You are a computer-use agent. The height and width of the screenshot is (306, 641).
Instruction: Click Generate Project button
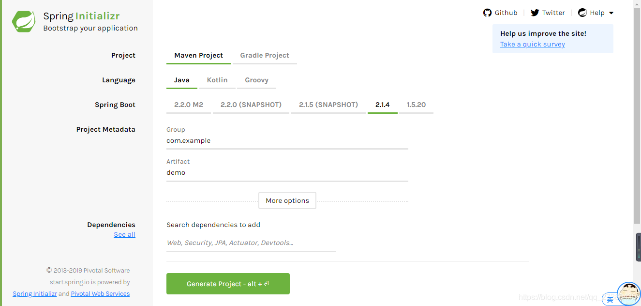coord(228,284)
